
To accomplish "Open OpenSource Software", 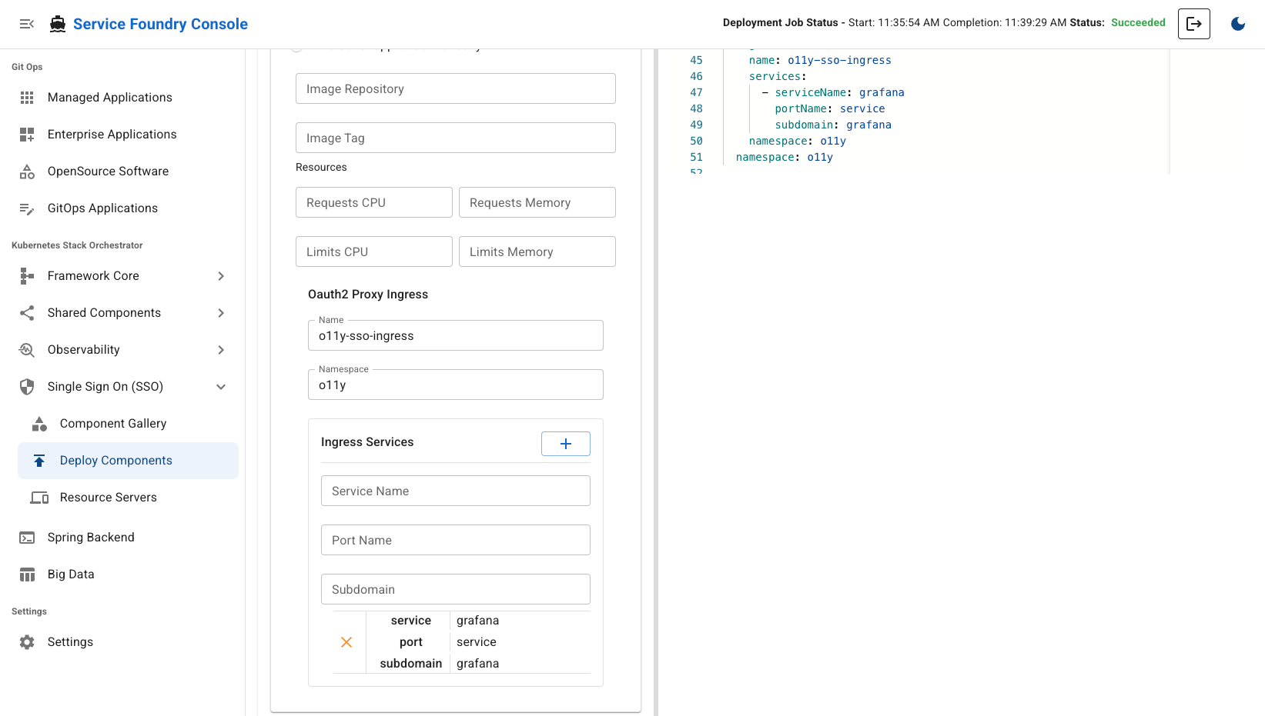I will pos(108,172).
